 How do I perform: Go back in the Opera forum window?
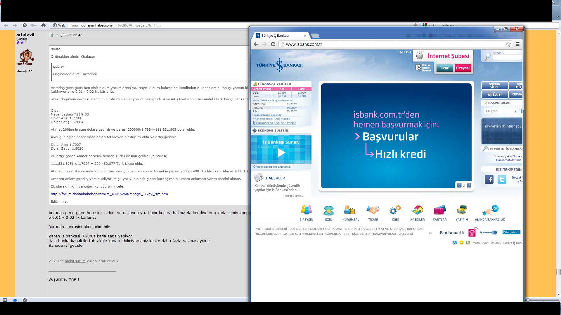pos(6,25)
